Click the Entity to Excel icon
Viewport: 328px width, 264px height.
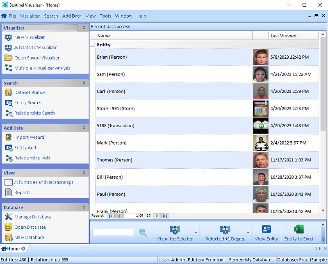coord(299,230)
